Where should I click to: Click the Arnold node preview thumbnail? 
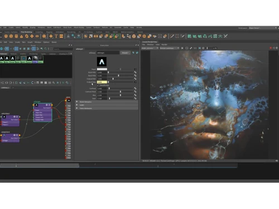coord(102,62)
